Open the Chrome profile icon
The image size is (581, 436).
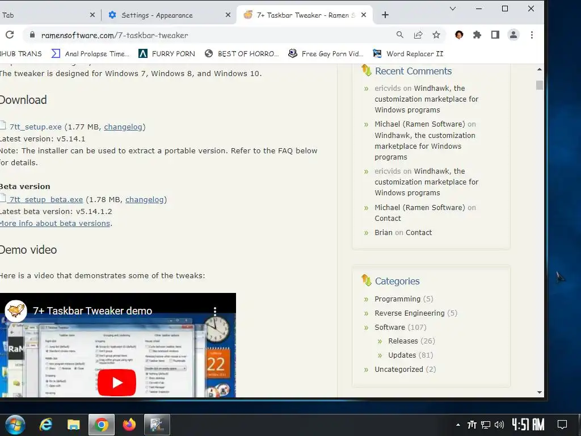pos(513,35)
